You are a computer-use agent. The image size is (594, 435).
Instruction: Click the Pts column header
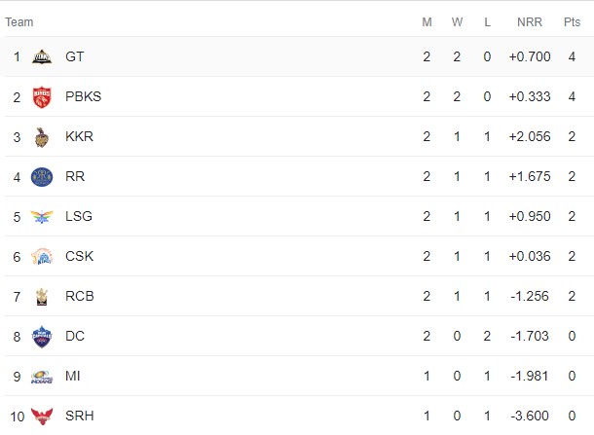pos(572,22)
